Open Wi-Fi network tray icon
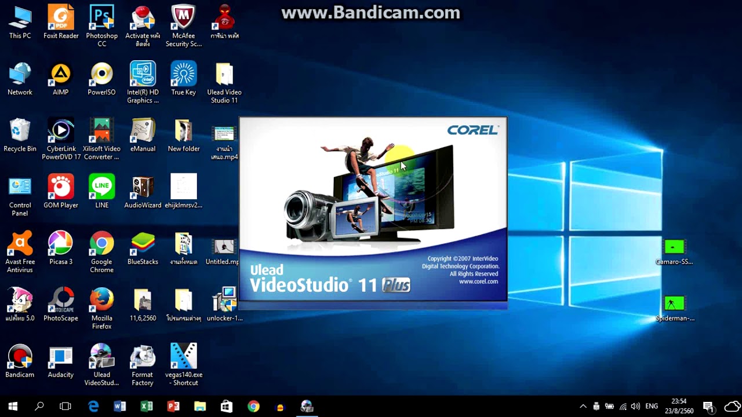Image resolution: width=742 pixels, height=417 pixels. pyautogui.click(x=623, y=407)
